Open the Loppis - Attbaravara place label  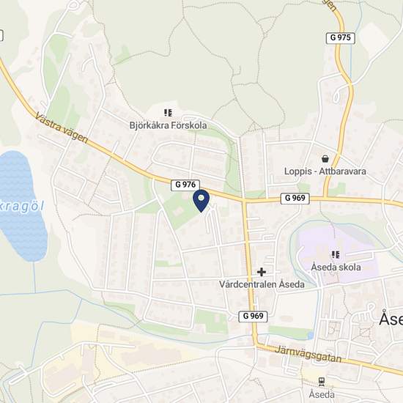(x=325, y=171)
